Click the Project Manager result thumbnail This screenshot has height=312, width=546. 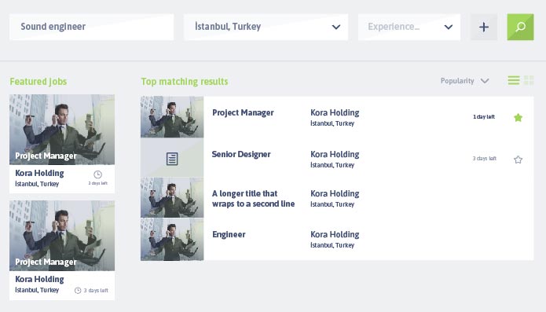tap(172, 117)
